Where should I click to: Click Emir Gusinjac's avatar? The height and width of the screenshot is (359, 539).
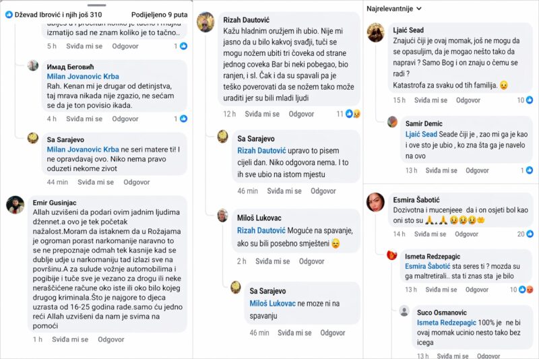(15, 205)
